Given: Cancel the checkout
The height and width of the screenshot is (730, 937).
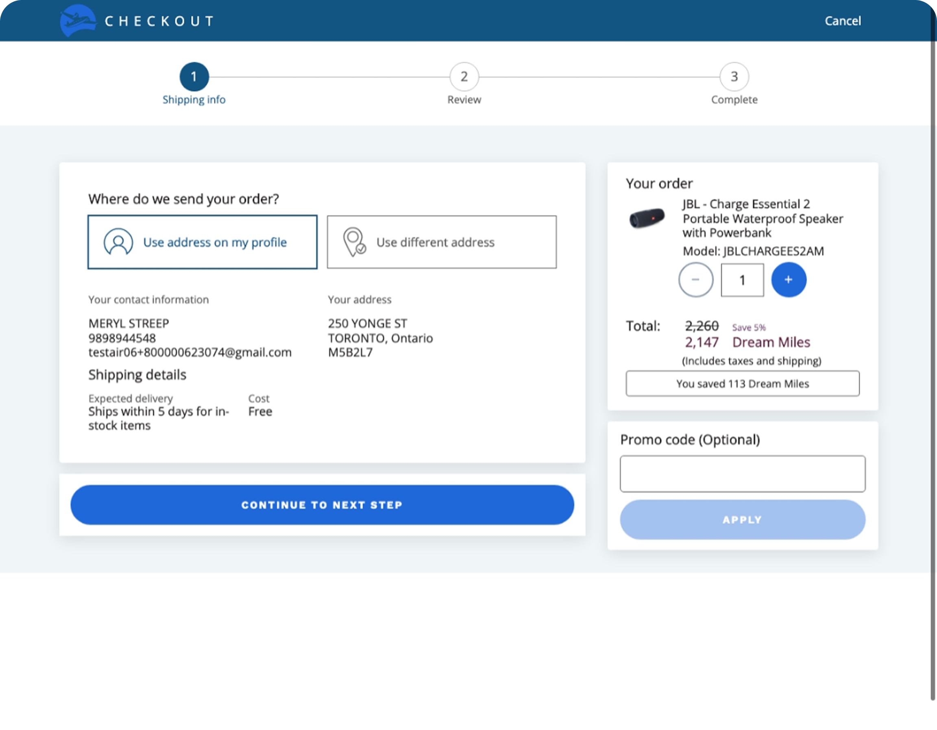Looking at the screenshot, I should pos(842,21).
